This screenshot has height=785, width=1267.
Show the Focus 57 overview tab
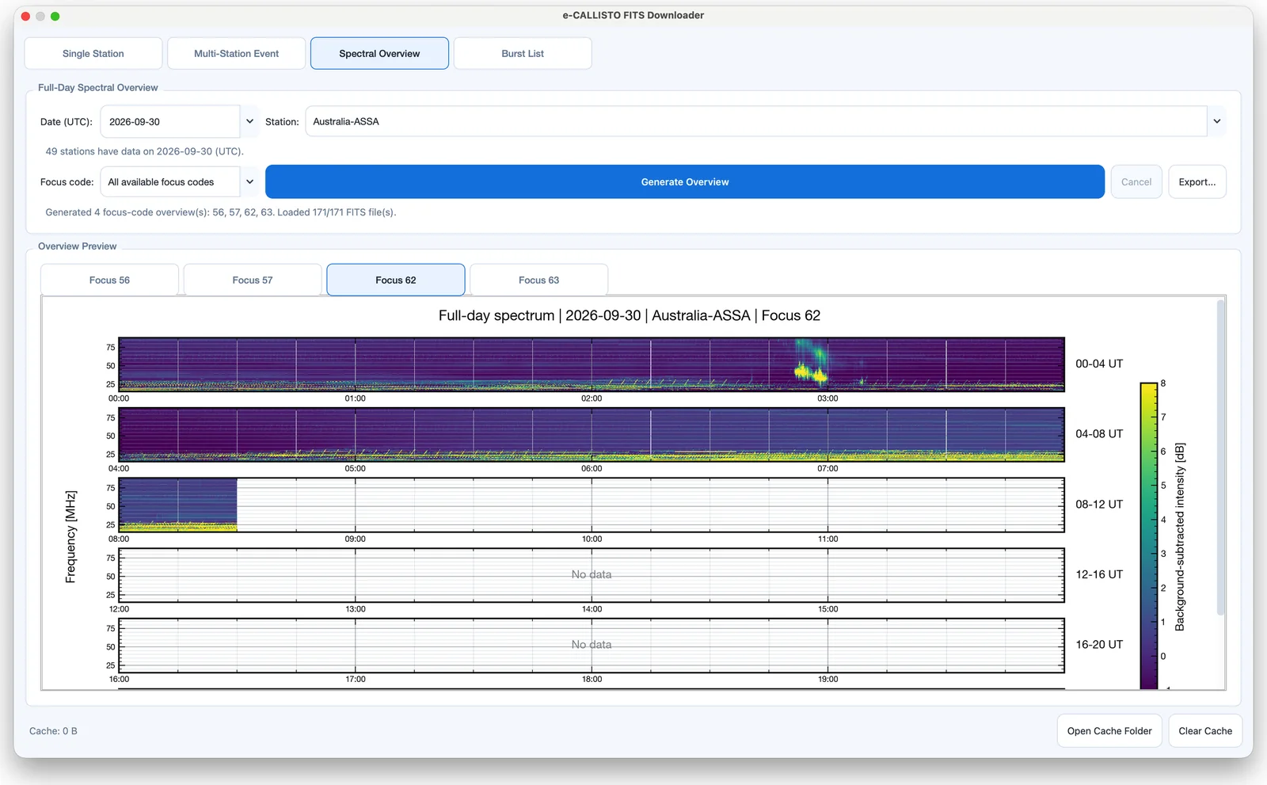coord(253,280)
